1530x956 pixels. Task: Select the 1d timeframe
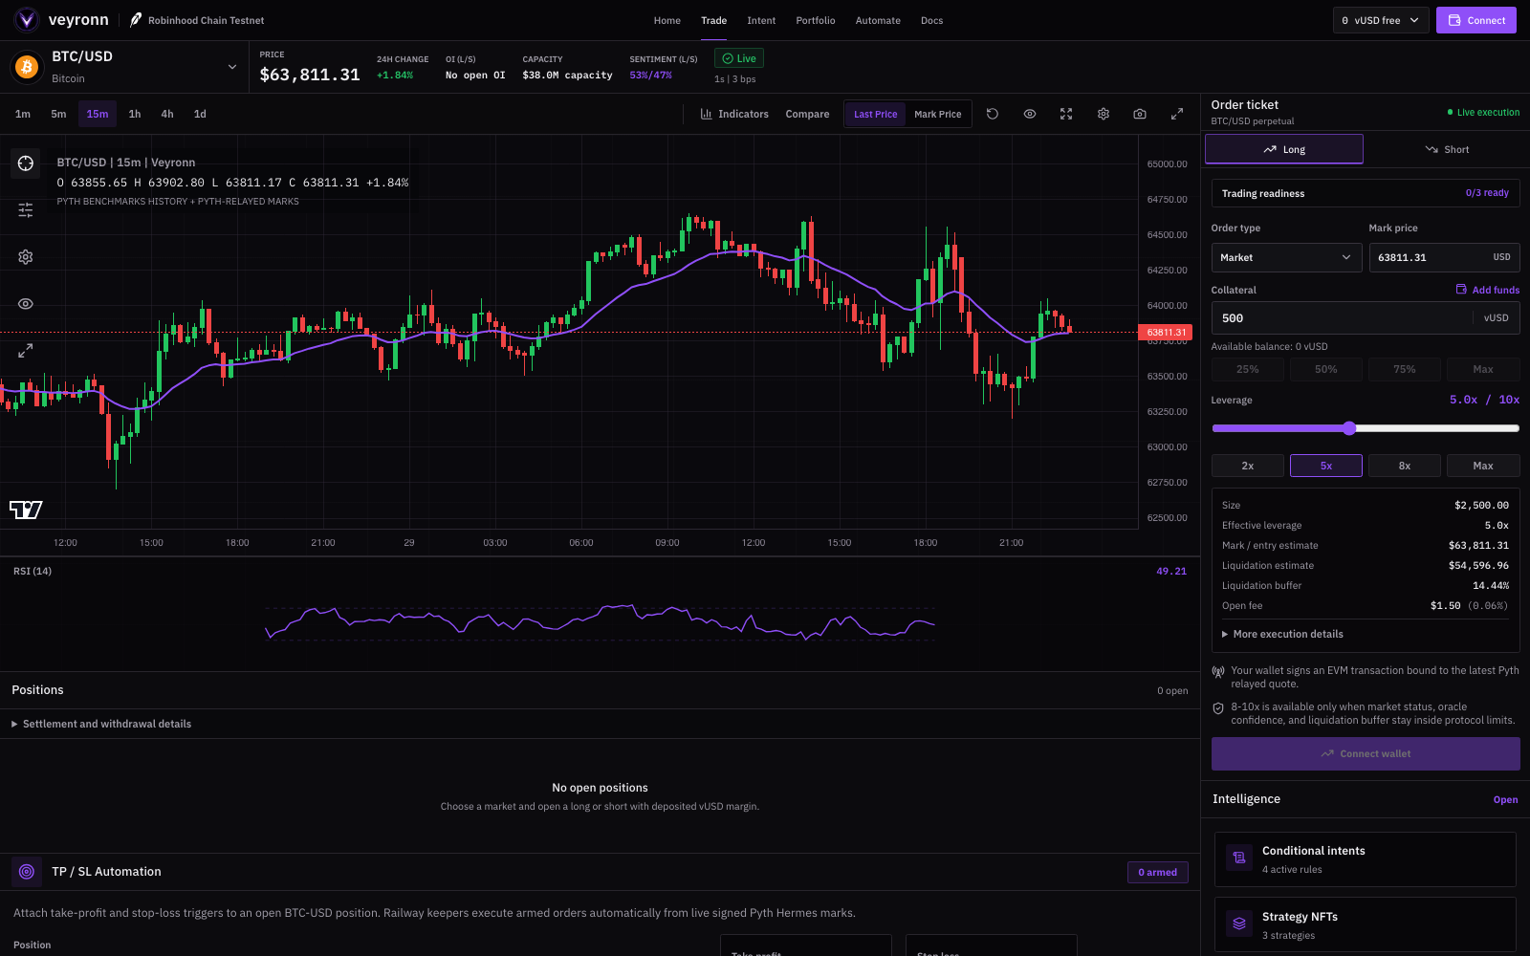pos(200,114)
